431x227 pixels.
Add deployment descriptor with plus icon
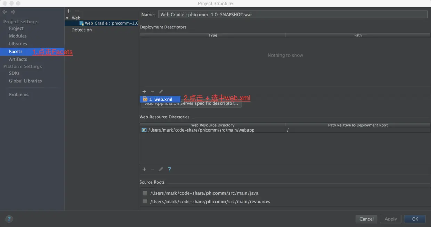click(x=144, y=92)
